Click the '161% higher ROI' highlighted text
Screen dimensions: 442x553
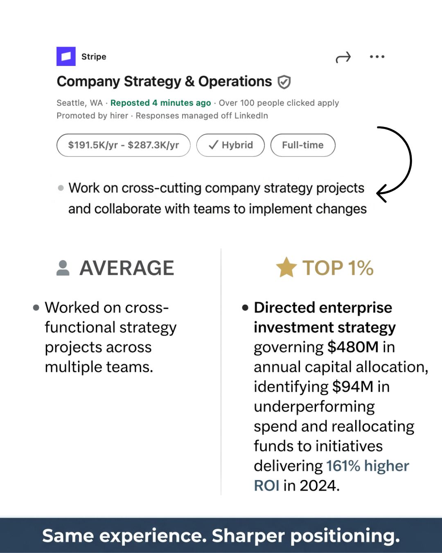(331, 476)
